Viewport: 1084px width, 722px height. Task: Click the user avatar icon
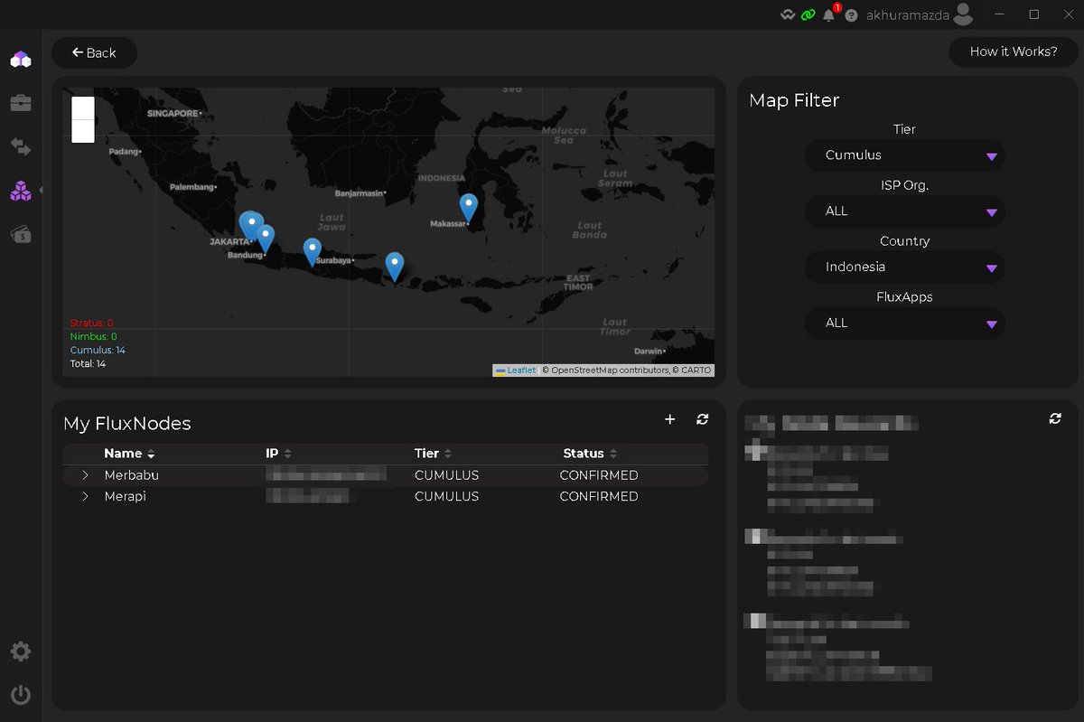pos(963,14)
